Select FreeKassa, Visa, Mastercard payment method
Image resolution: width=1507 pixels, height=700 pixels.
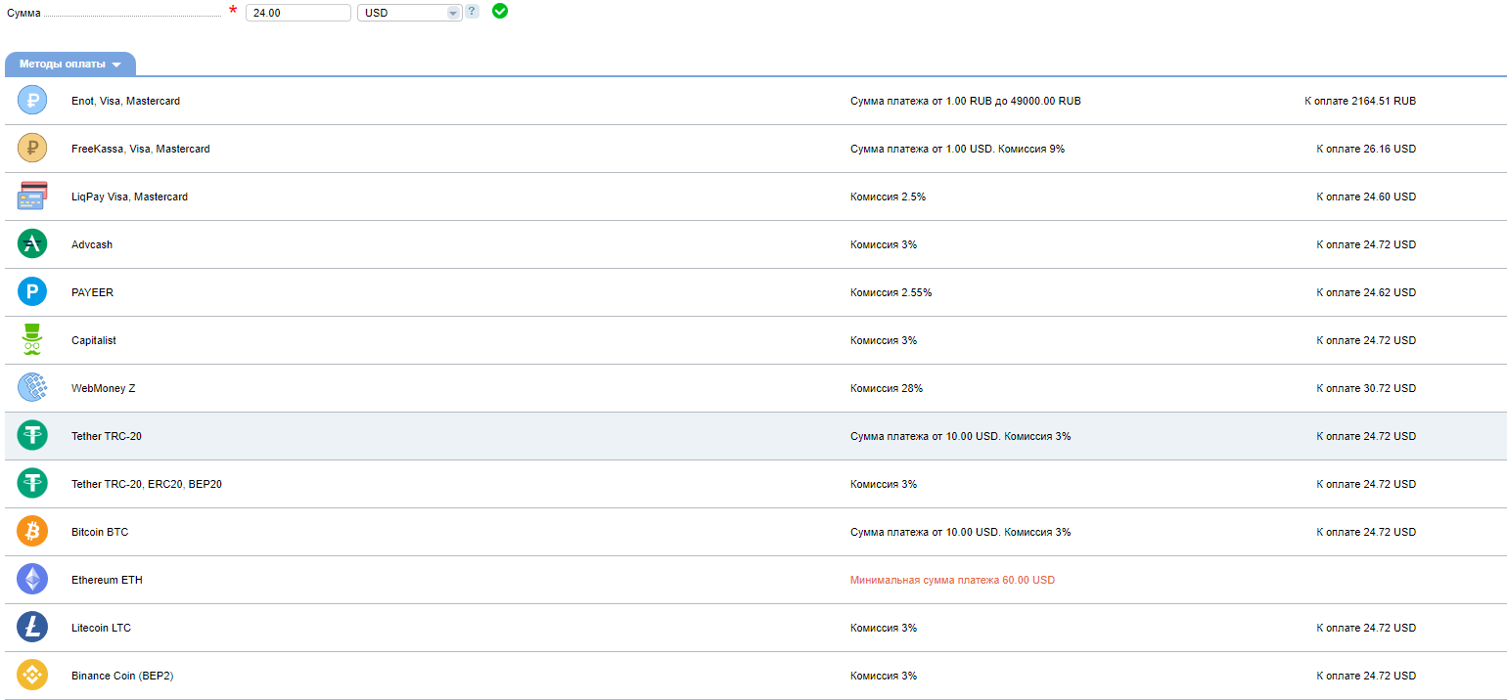point(141,149)
